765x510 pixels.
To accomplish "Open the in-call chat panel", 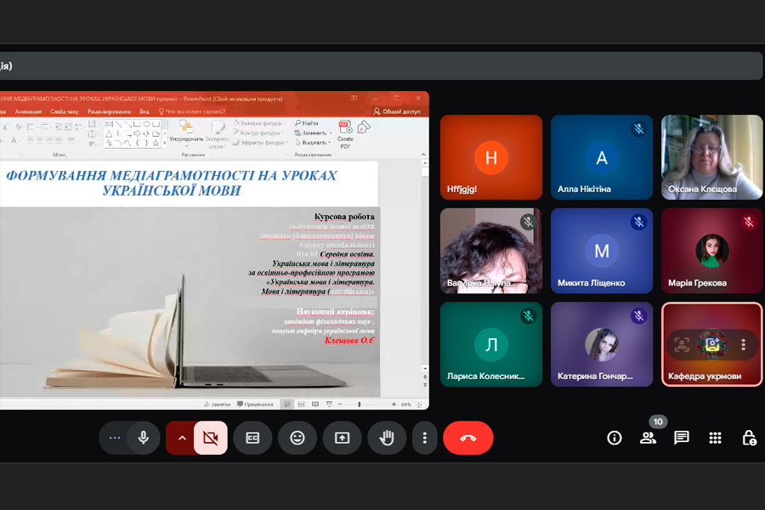I will tap(681, 438).
